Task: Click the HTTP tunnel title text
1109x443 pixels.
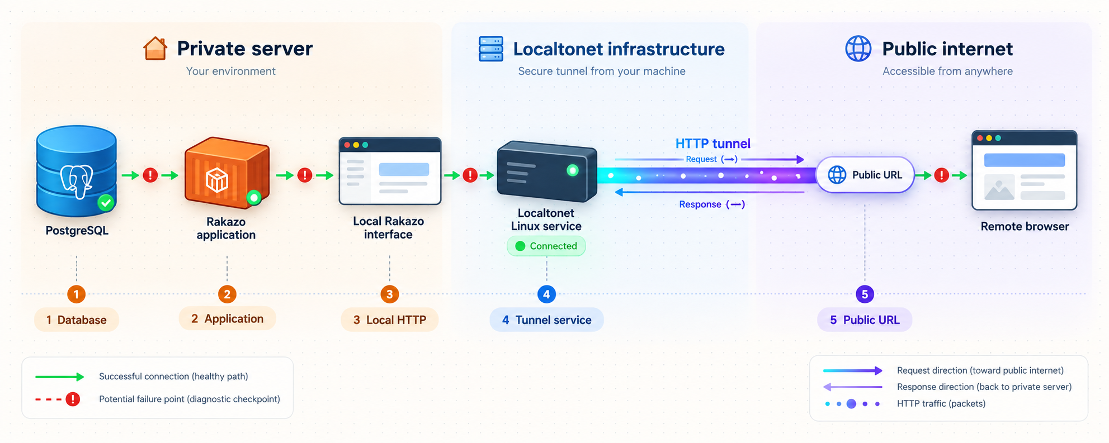Action: 712,144
